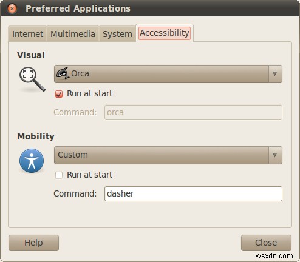Open the Orca visual application dropdown

168,74
